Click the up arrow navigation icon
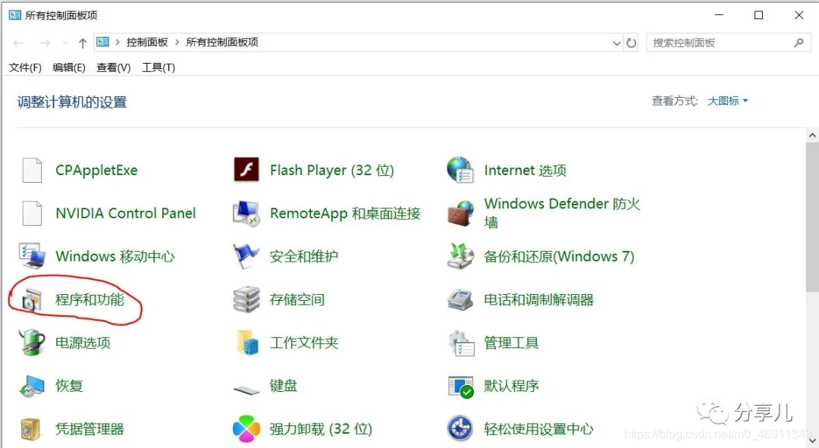The height and width of the screenshot is (448, 819). (x=83, y=42)
